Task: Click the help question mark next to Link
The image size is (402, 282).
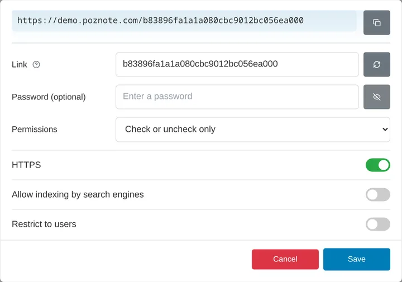Action: 36,65
